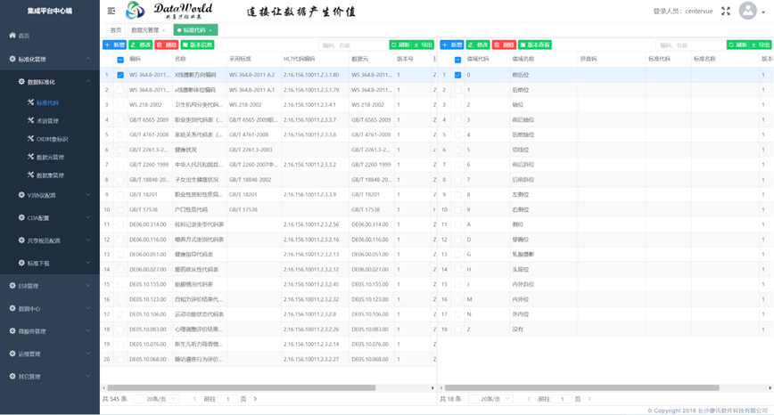Viewport: 774px width, 415px height.
Task: Focus the right panel search input field
Action: tap(690, 45)
